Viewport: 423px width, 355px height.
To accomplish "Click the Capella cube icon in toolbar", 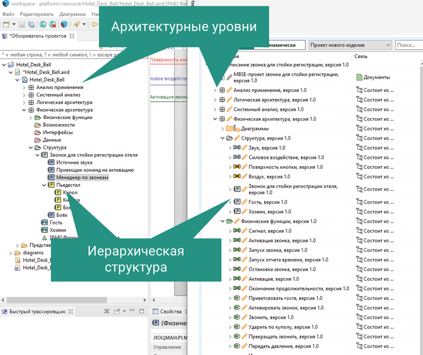I will coord(64,25).
